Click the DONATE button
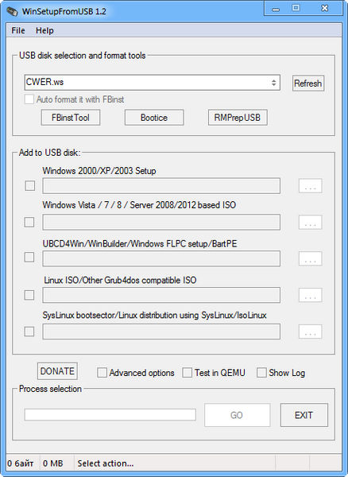Image resolution: width=348 pixels, height=477 pixels. (57, 371)
